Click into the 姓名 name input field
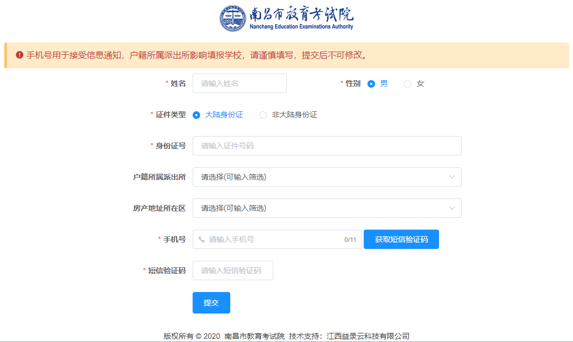Viewport: 573px width, 342px height. click(x=239, y=83)
